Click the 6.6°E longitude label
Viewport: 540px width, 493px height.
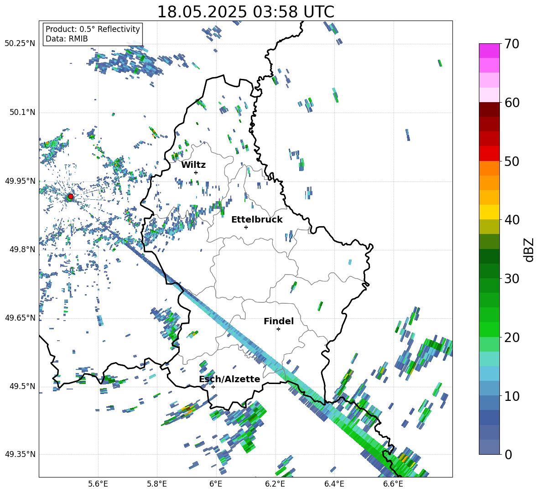[393, 484]
